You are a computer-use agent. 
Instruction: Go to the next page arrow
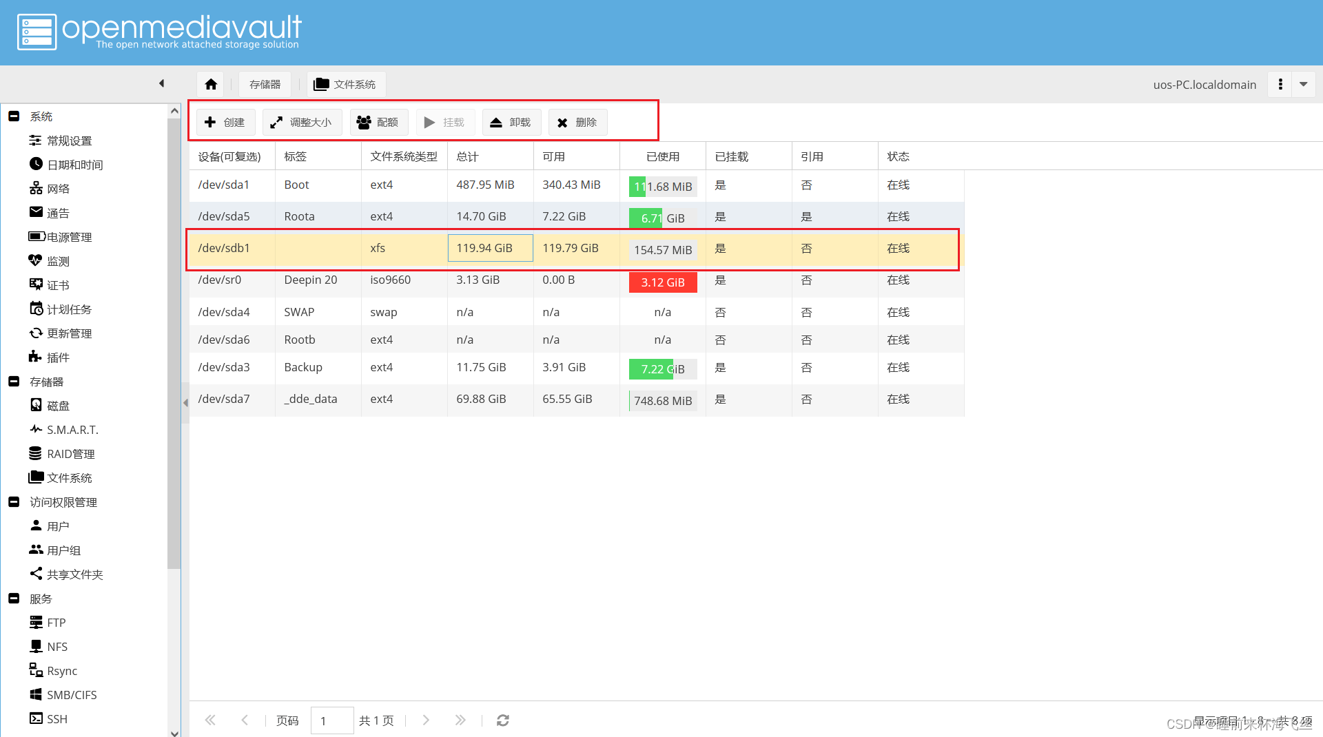click(x=426, y=720)
